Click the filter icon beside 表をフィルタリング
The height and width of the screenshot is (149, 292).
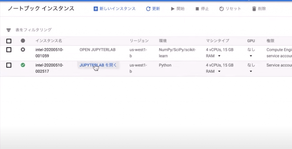point(9,30)
